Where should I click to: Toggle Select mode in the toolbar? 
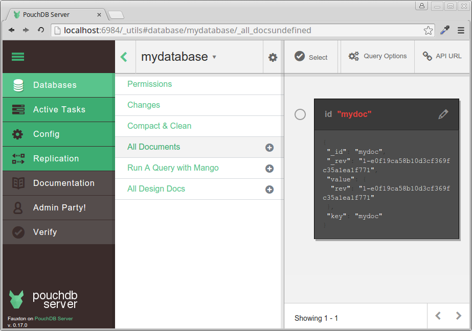point(311,57)
